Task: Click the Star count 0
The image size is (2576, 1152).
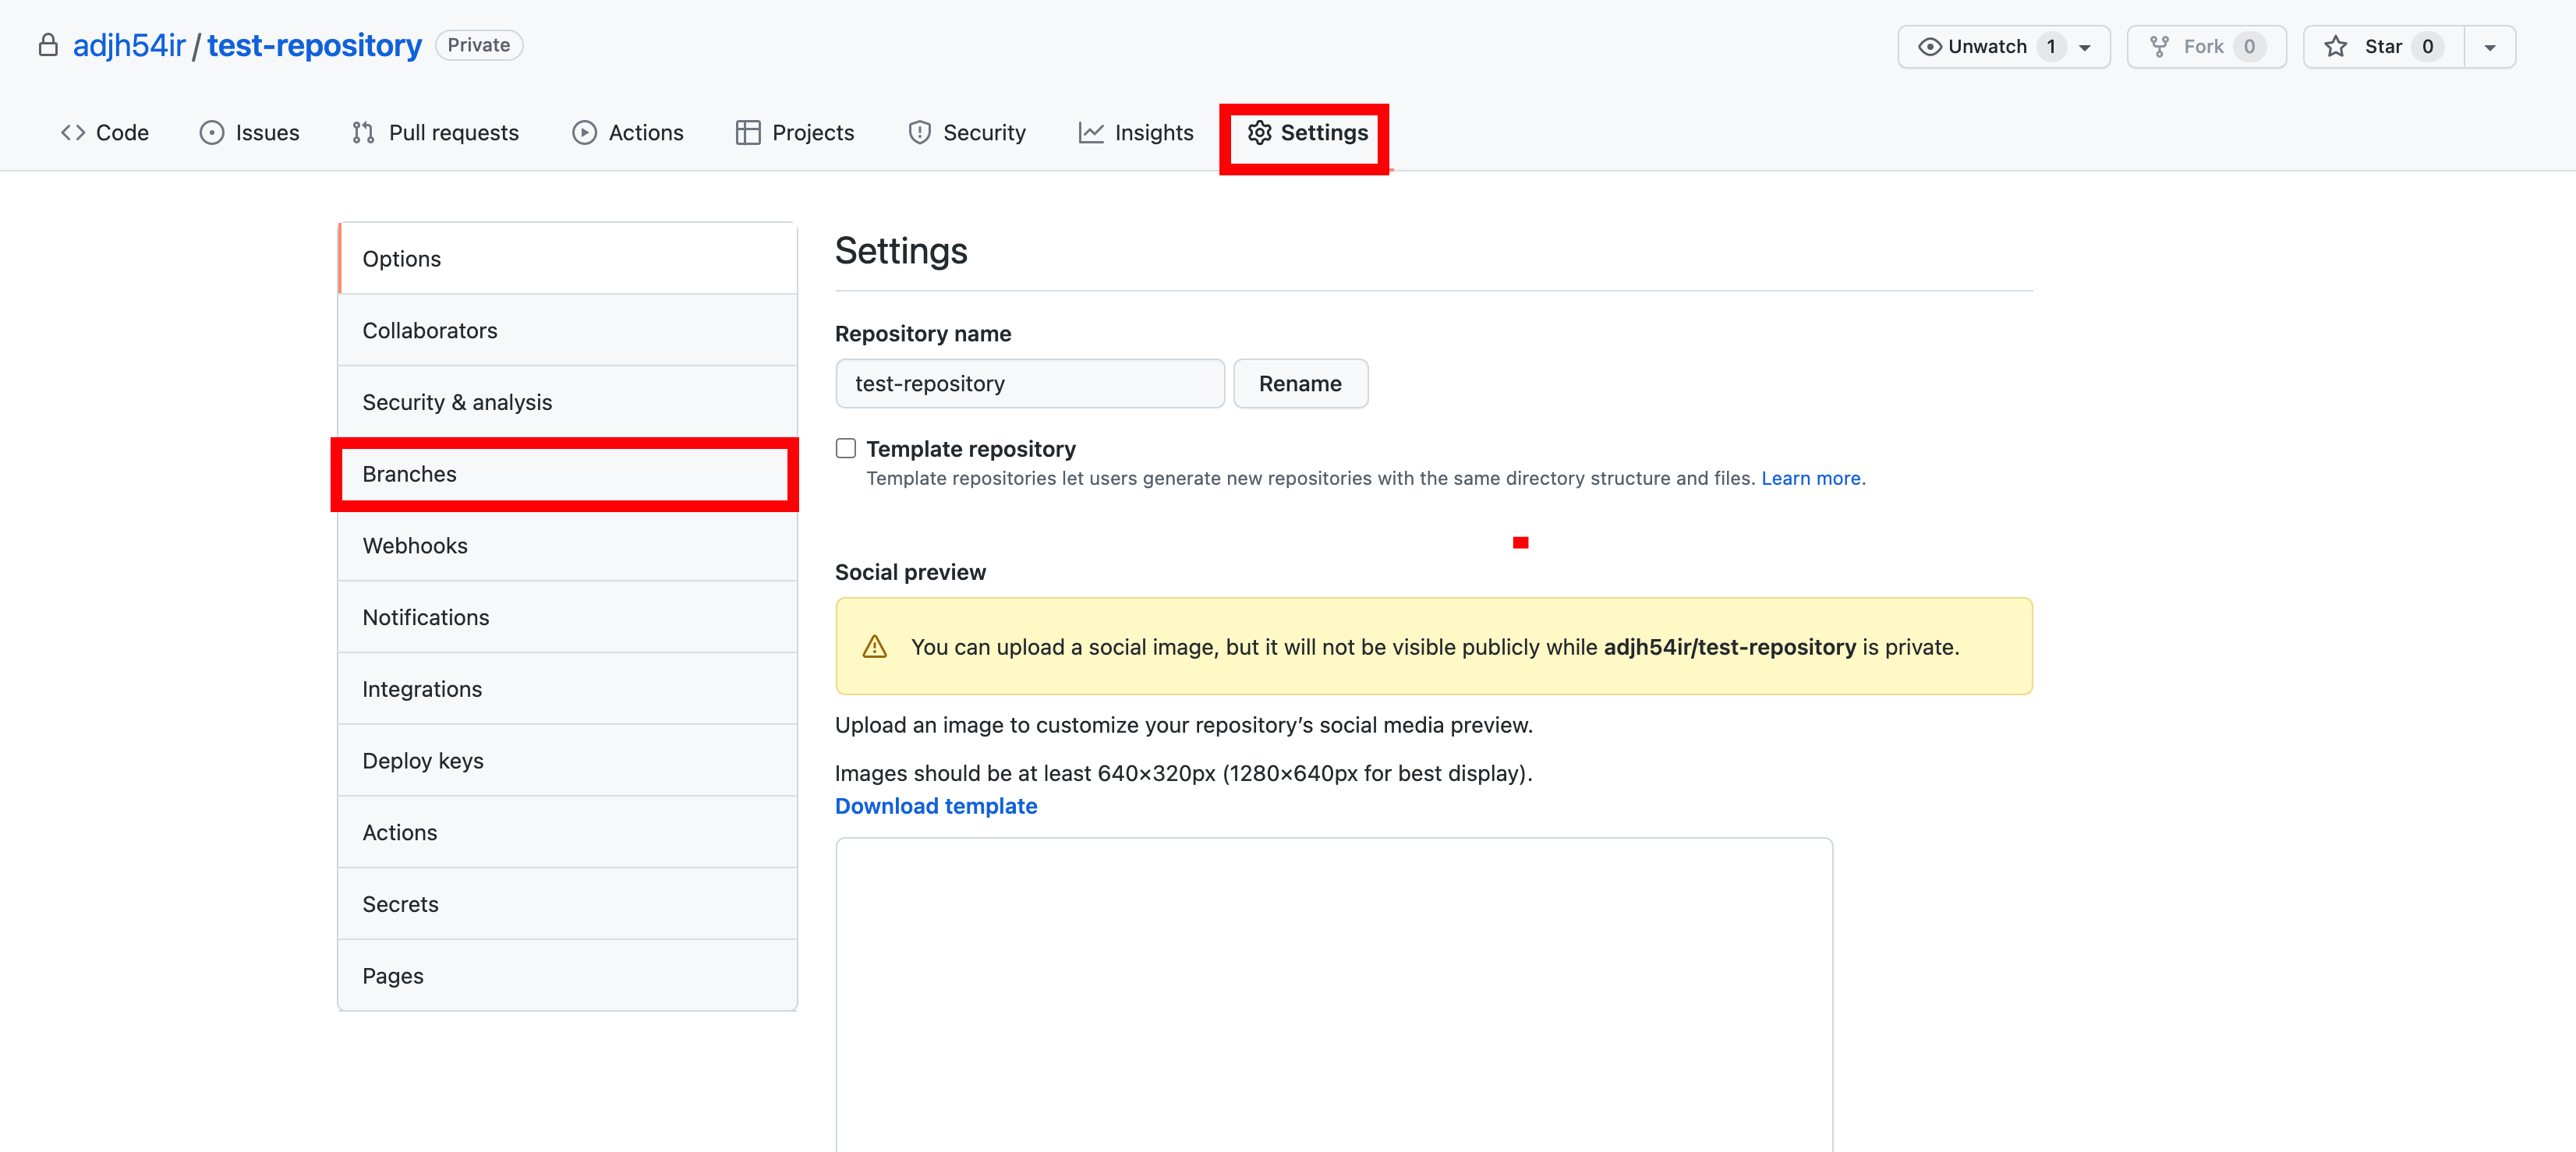Action: (x=2427, y=47)
